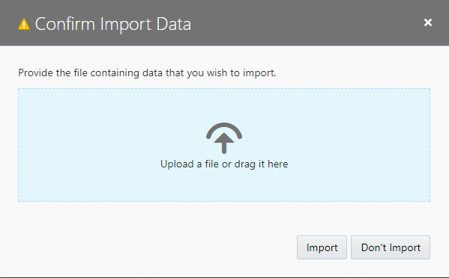Open the file browser via the upload icon

[224, 138]
